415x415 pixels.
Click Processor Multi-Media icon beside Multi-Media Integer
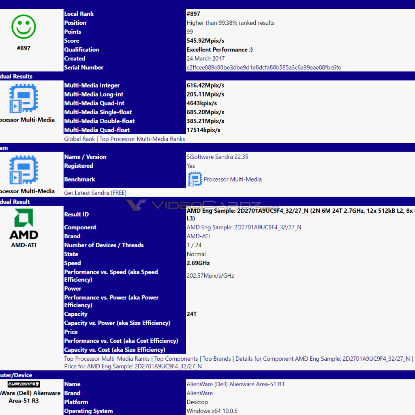click(x=24, y=98)
